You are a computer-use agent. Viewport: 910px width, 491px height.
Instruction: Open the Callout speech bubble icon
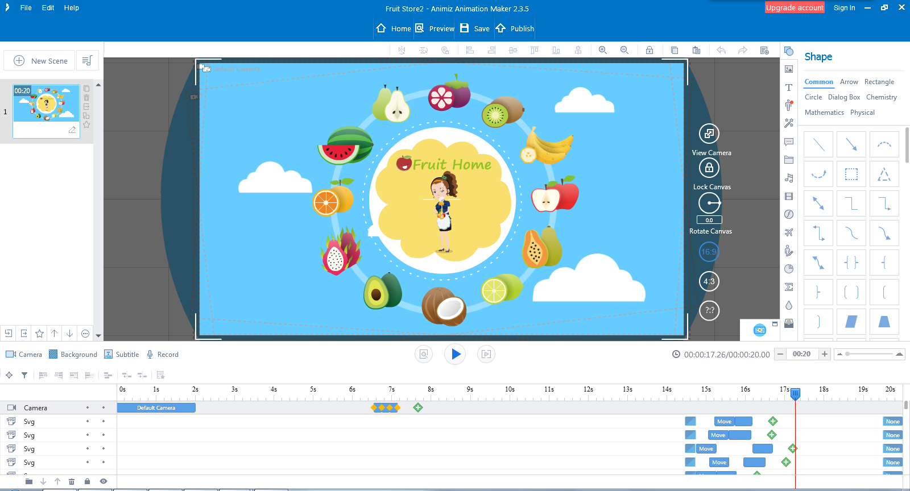click(789, 142)
